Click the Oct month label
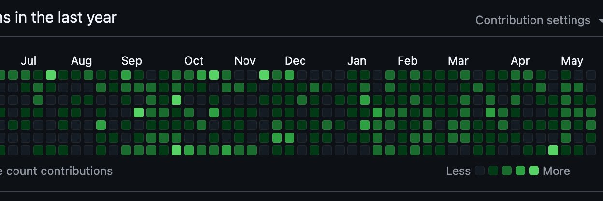603x201 pixels. (194, 61)
